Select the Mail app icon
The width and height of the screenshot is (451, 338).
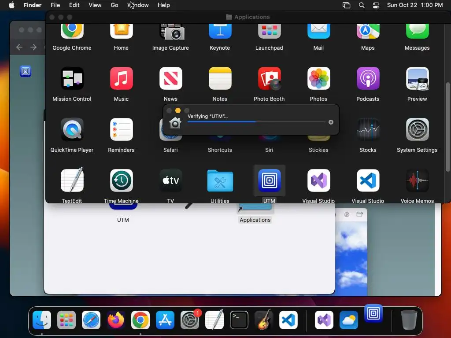coord(318,31)
